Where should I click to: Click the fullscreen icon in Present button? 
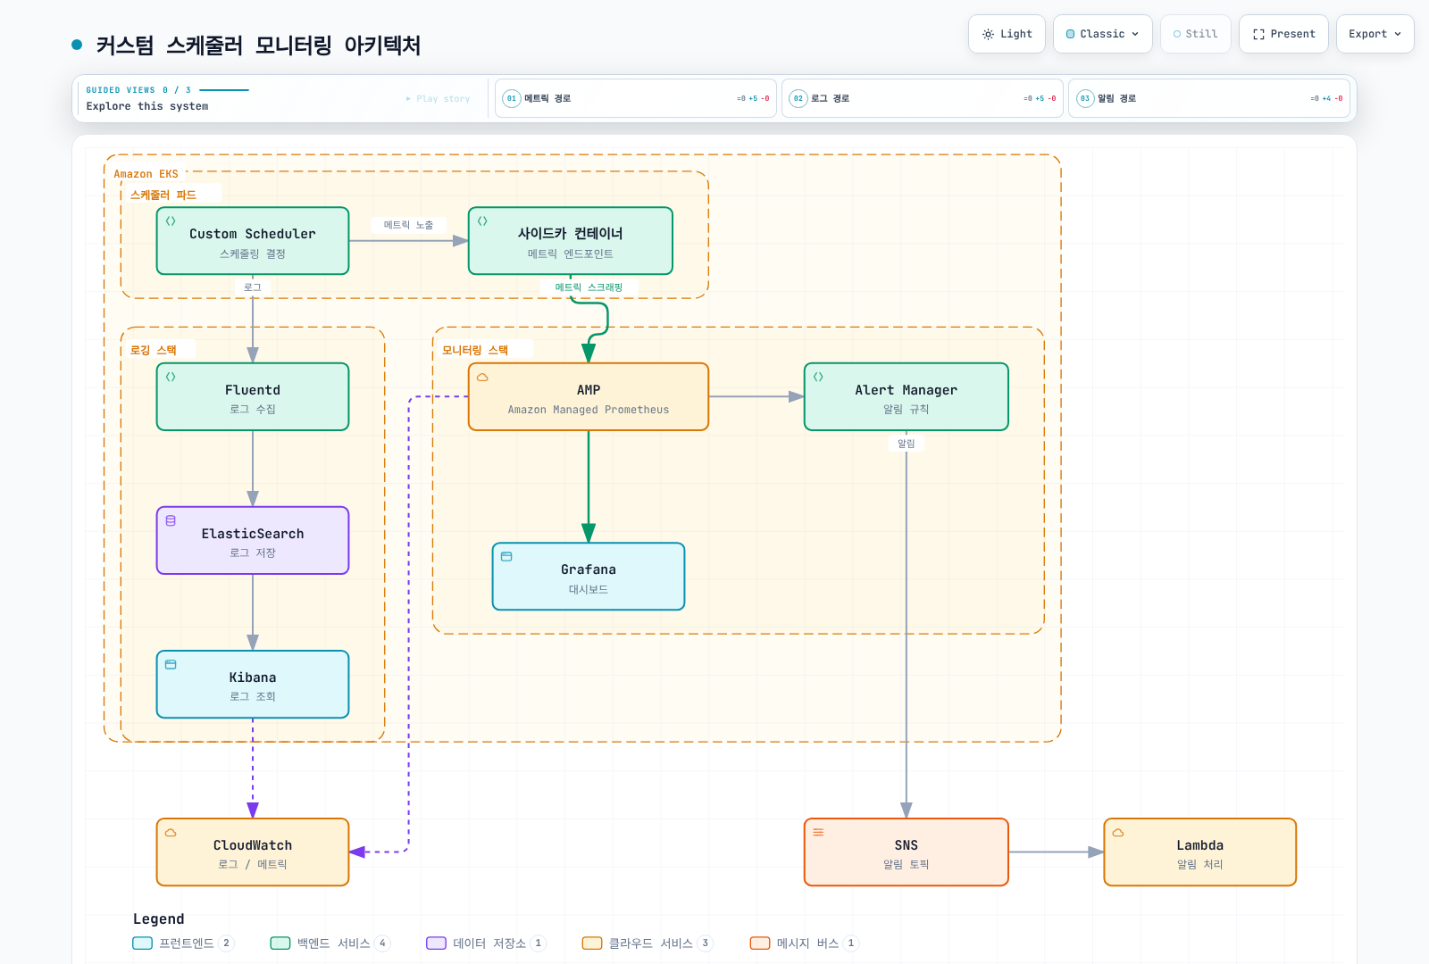click(x=1258, y=34)
